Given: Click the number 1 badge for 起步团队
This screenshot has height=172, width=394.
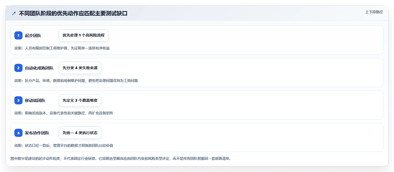Looking at the screenshot, I should 18,35.
